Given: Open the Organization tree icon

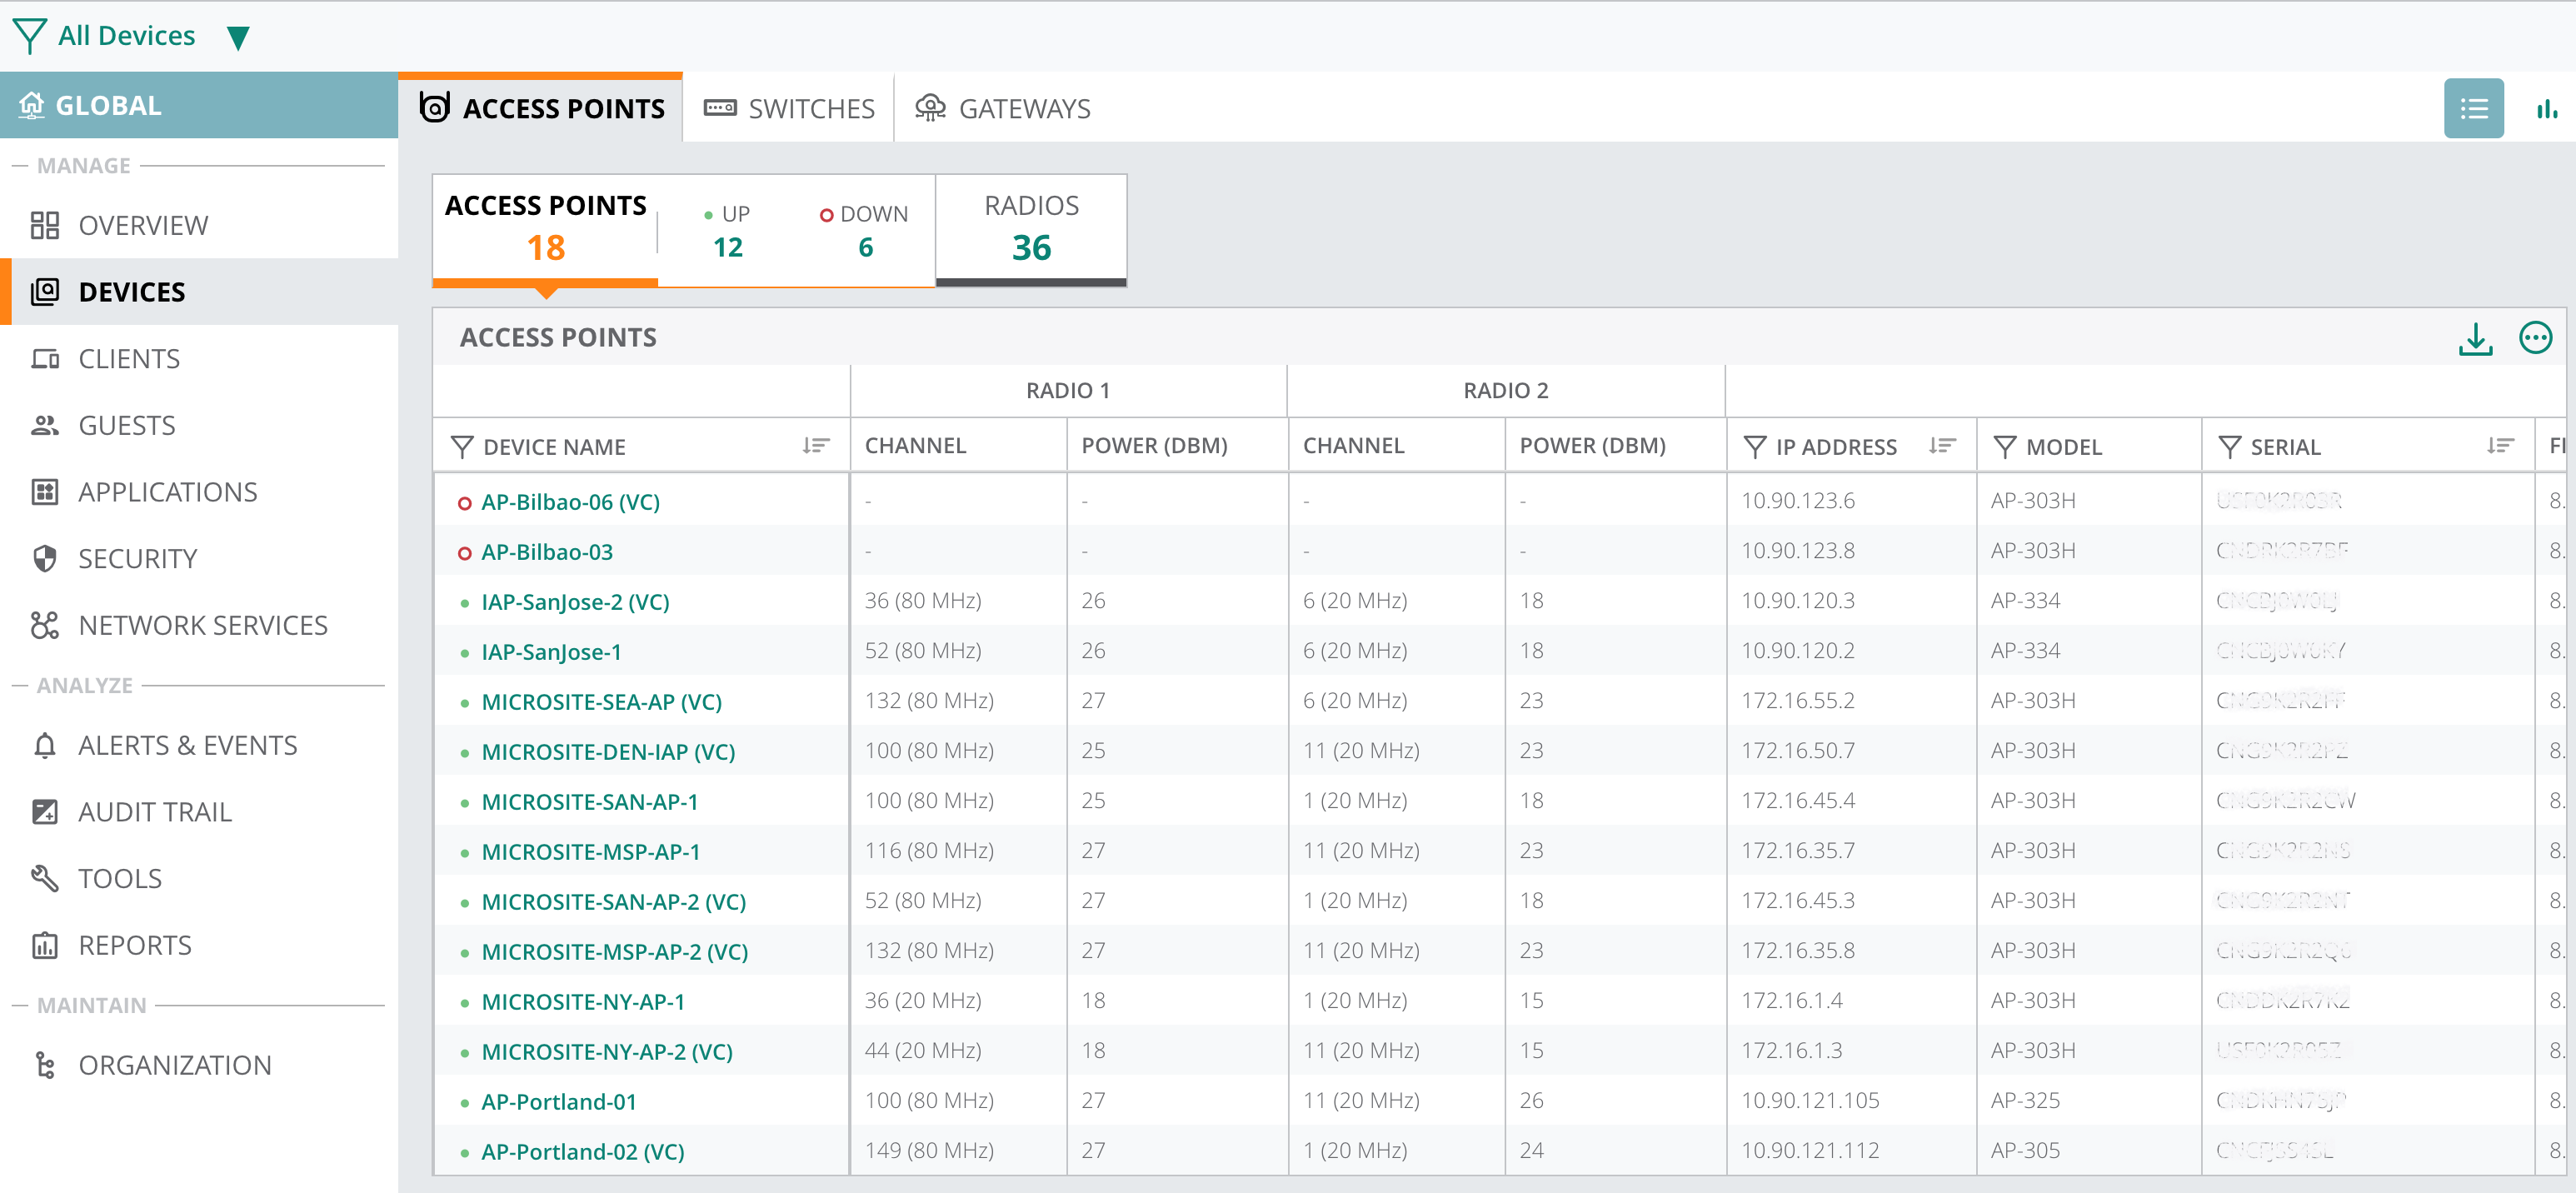Looking at the screenshot, I should [45, 1065].
